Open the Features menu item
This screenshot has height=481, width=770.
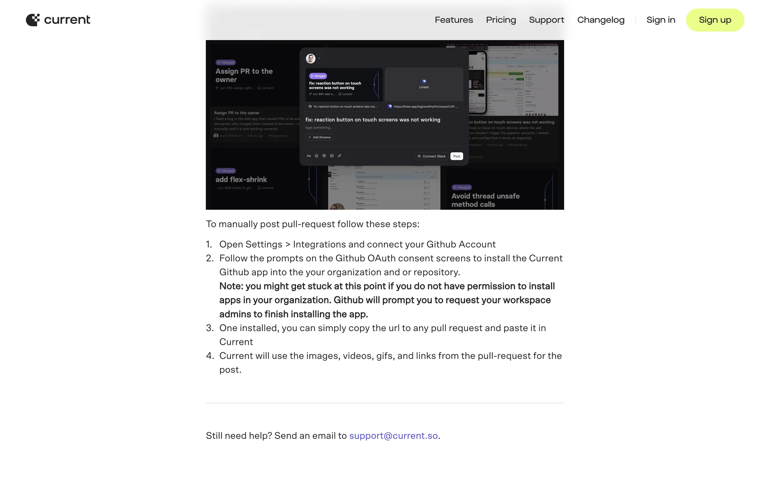point(454,20)
